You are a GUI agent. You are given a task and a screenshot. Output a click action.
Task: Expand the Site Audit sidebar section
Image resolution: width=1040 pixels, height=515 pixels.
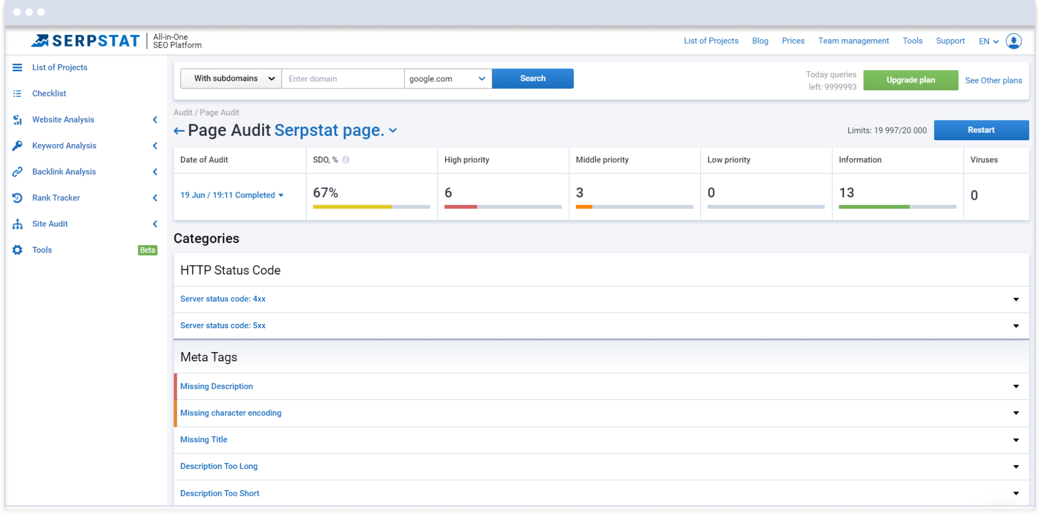point(155,224)
